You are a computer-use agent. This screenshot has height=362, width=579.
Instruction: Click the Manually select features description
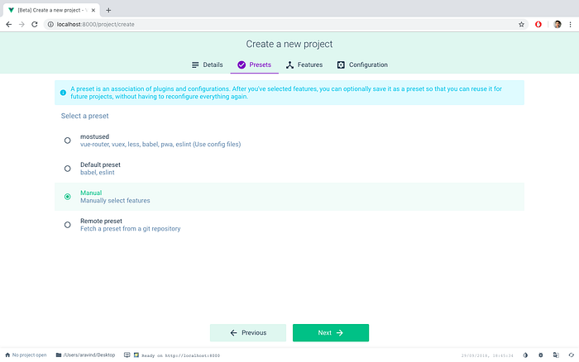click(115, 201)
